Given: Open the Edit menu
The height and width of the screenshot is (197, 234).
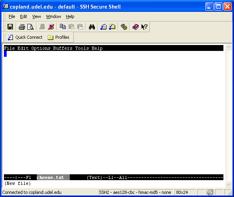Looking at the screenshot, I should pyautogui.click(x=24, y=16).
